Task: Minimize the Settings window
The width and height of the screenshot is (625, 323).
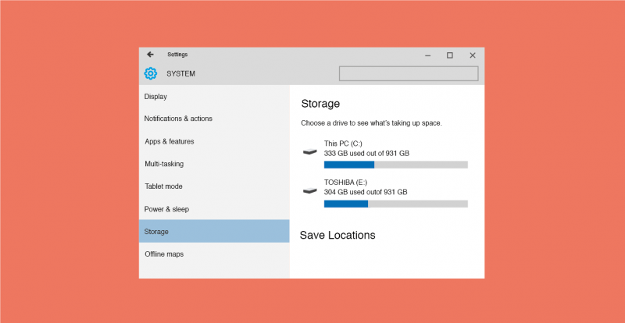Action: point(427,55)
